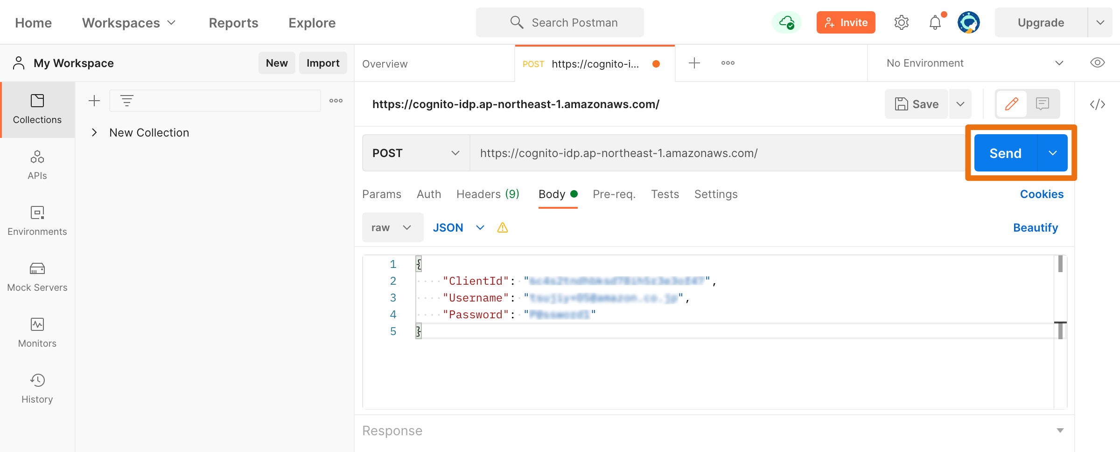Switch to the Params tab
Image resolution: width=1120 pixels, height=452 pixels.
pyautogui.click(x=382, y=194)
